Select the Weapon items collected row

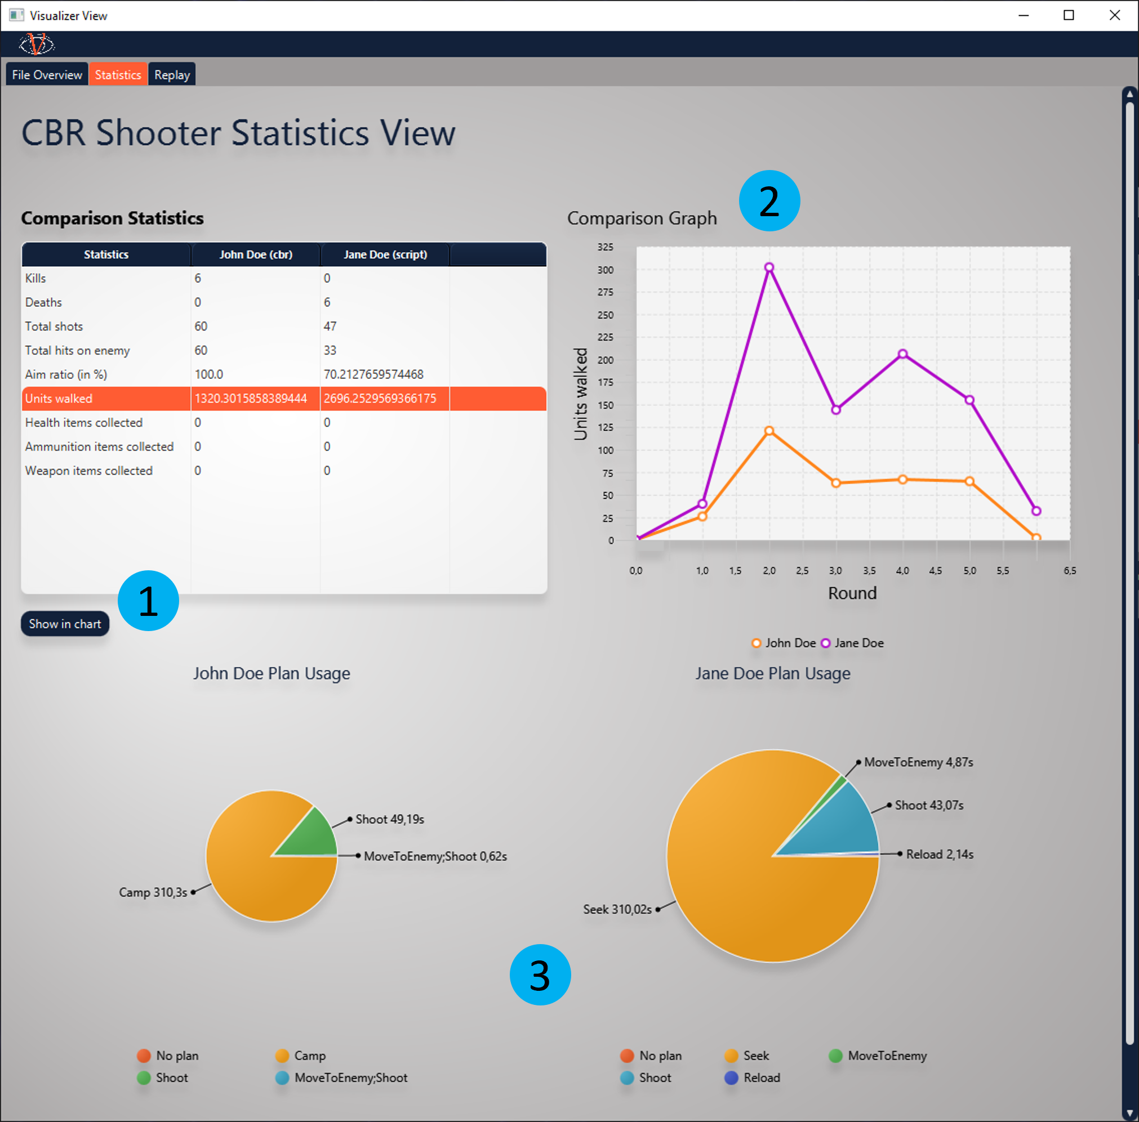(283, 471)
